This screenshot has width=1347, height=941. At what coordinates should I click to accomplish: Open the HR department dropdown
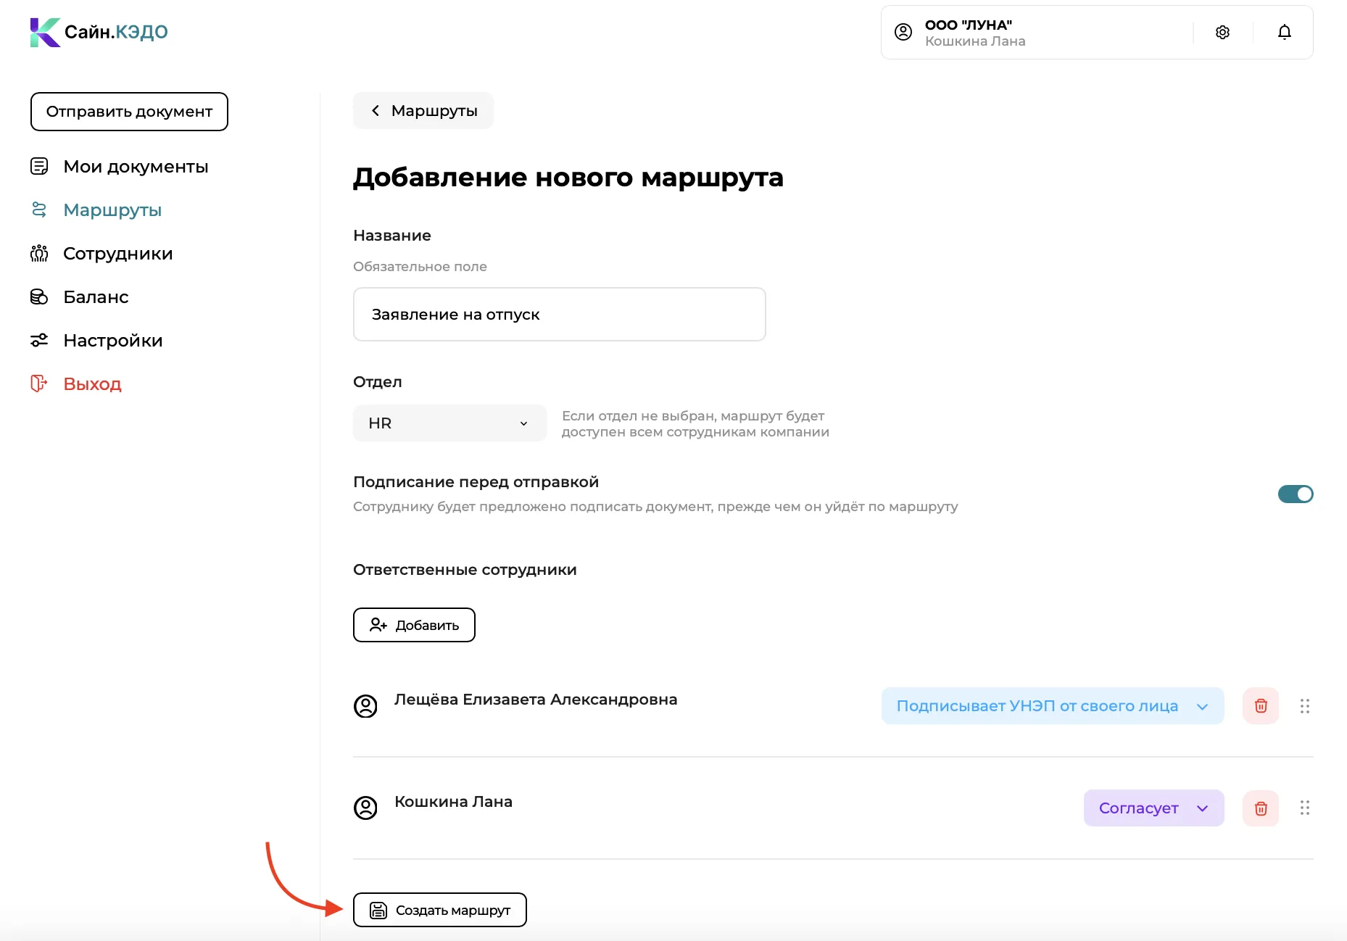449,423
